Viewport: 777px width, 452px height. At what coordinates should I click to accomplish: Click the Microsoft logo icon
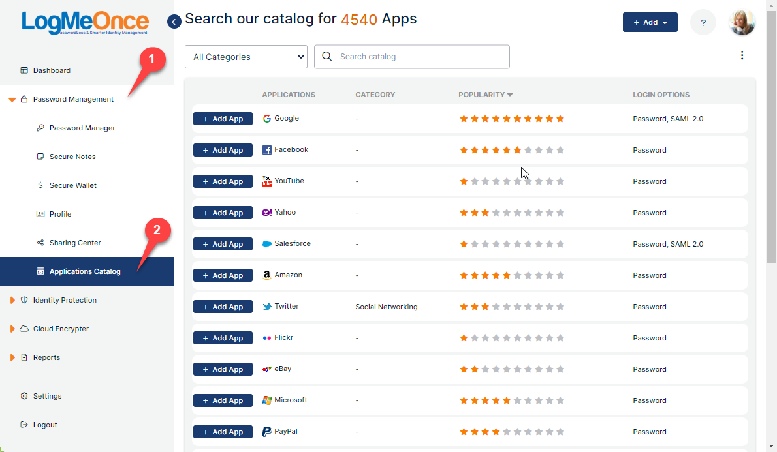tap(266, 400)
